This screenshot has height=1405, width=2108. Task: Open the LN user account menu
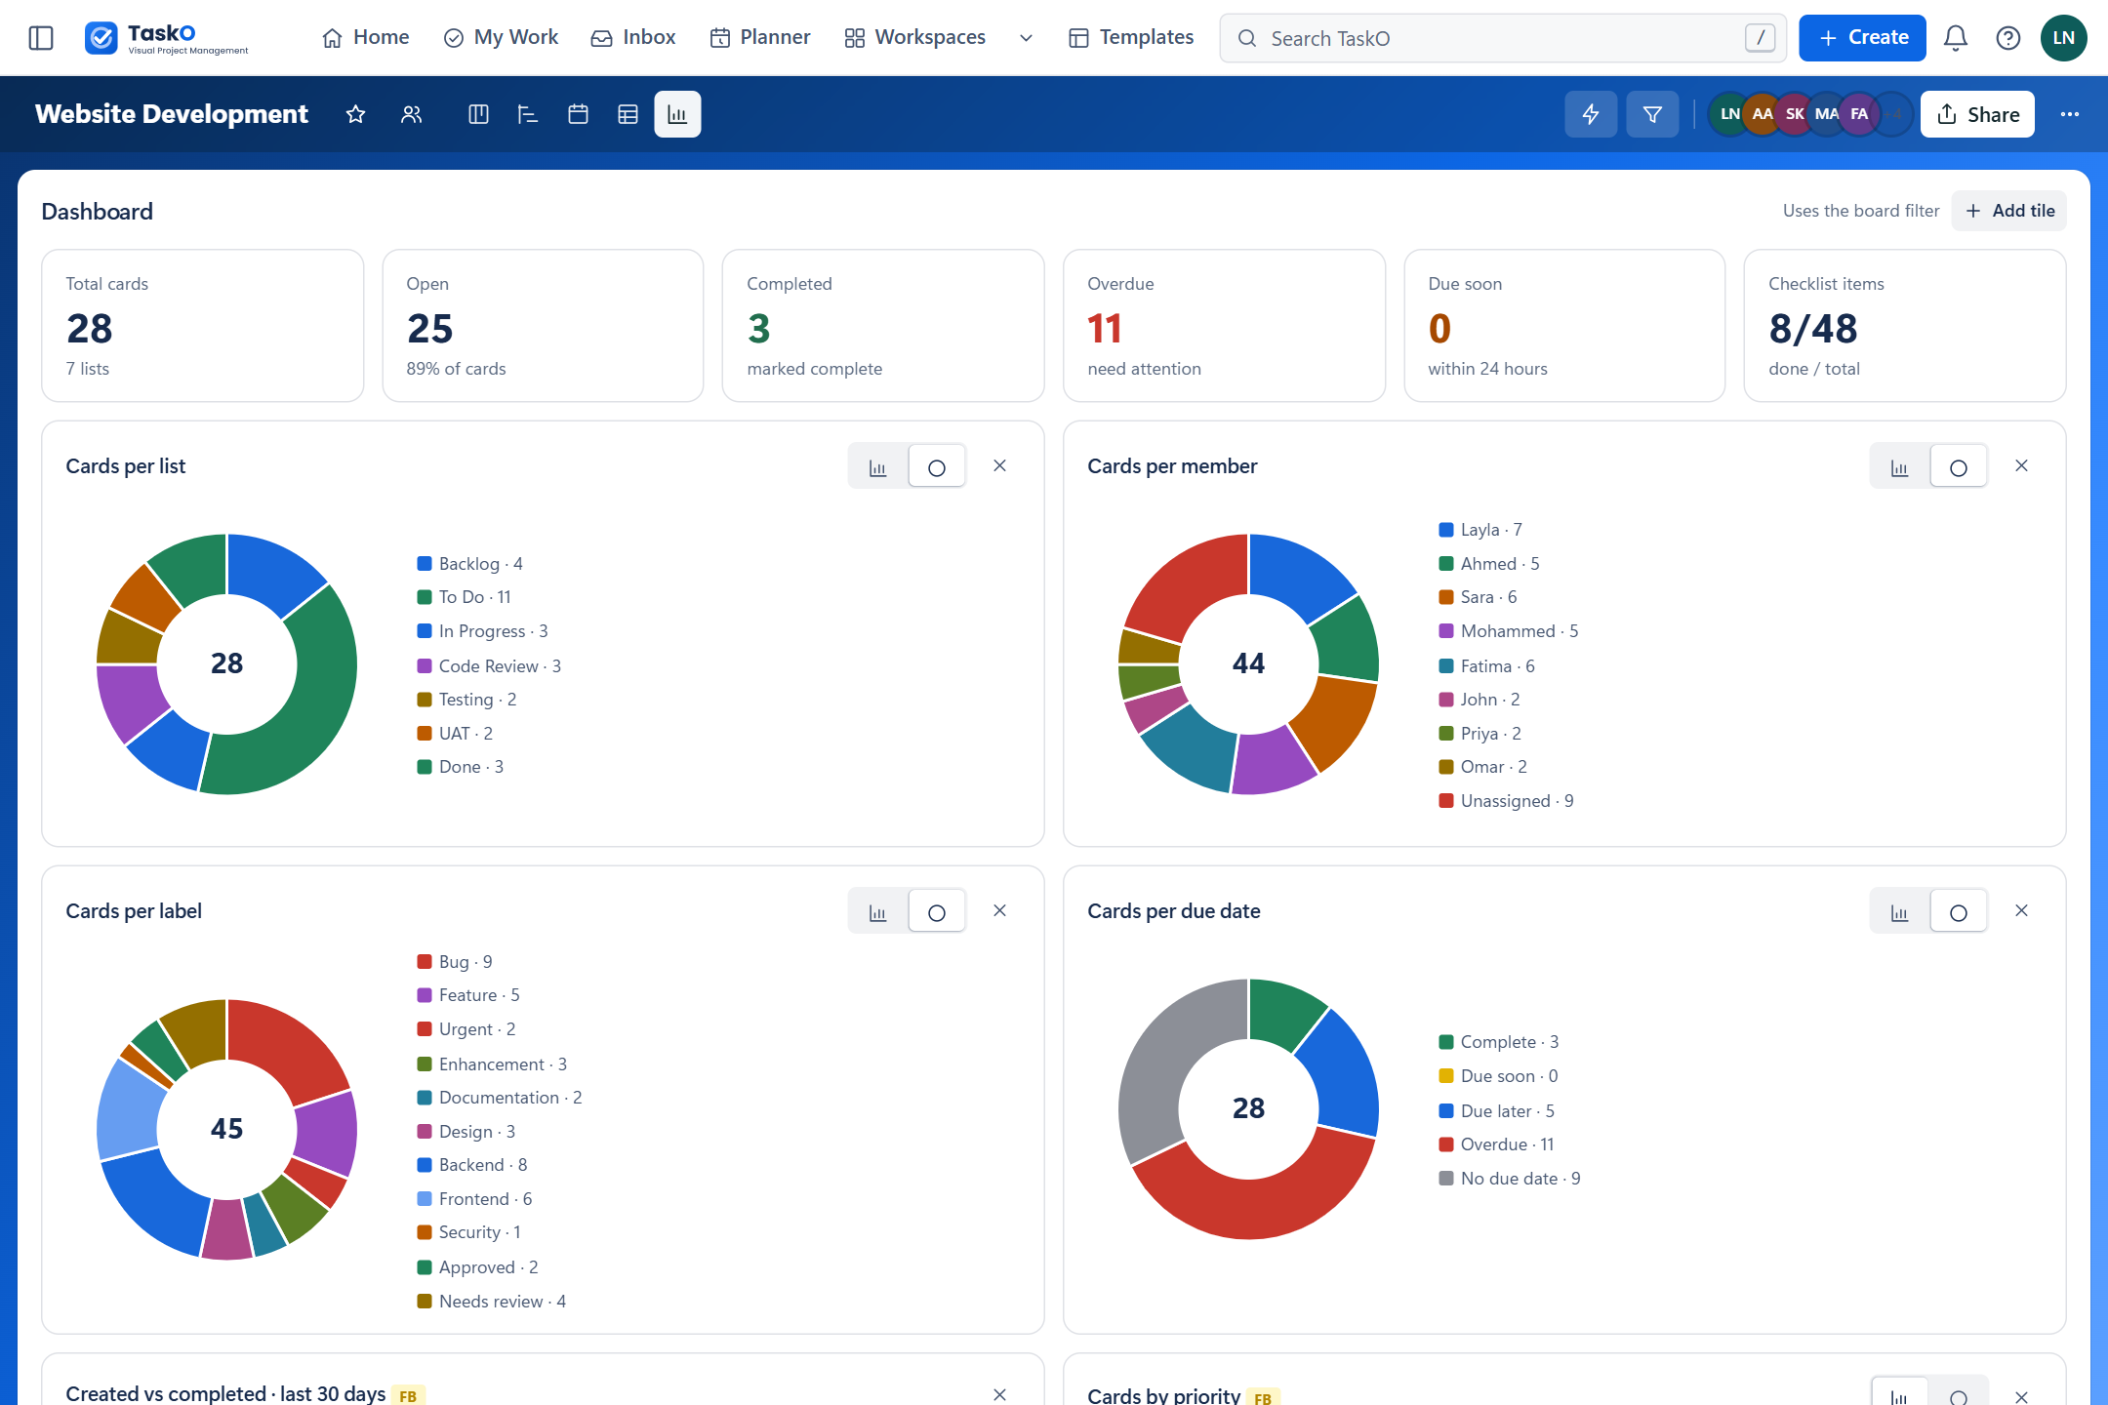click(2063, 38)
